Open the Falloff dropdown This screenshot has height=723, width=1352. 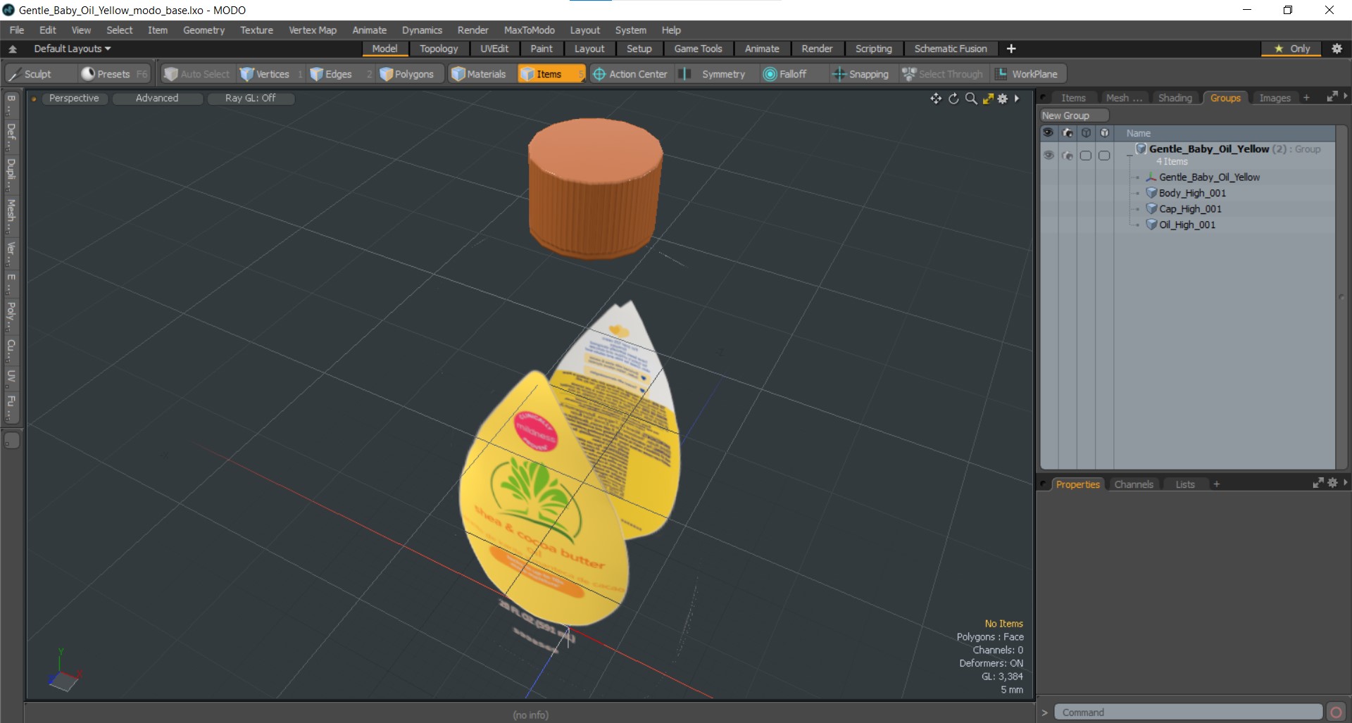(794, 74)
